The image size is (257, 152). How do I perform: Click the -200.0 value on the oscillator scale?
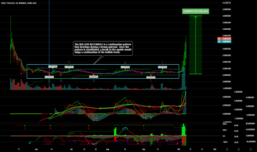224,142
